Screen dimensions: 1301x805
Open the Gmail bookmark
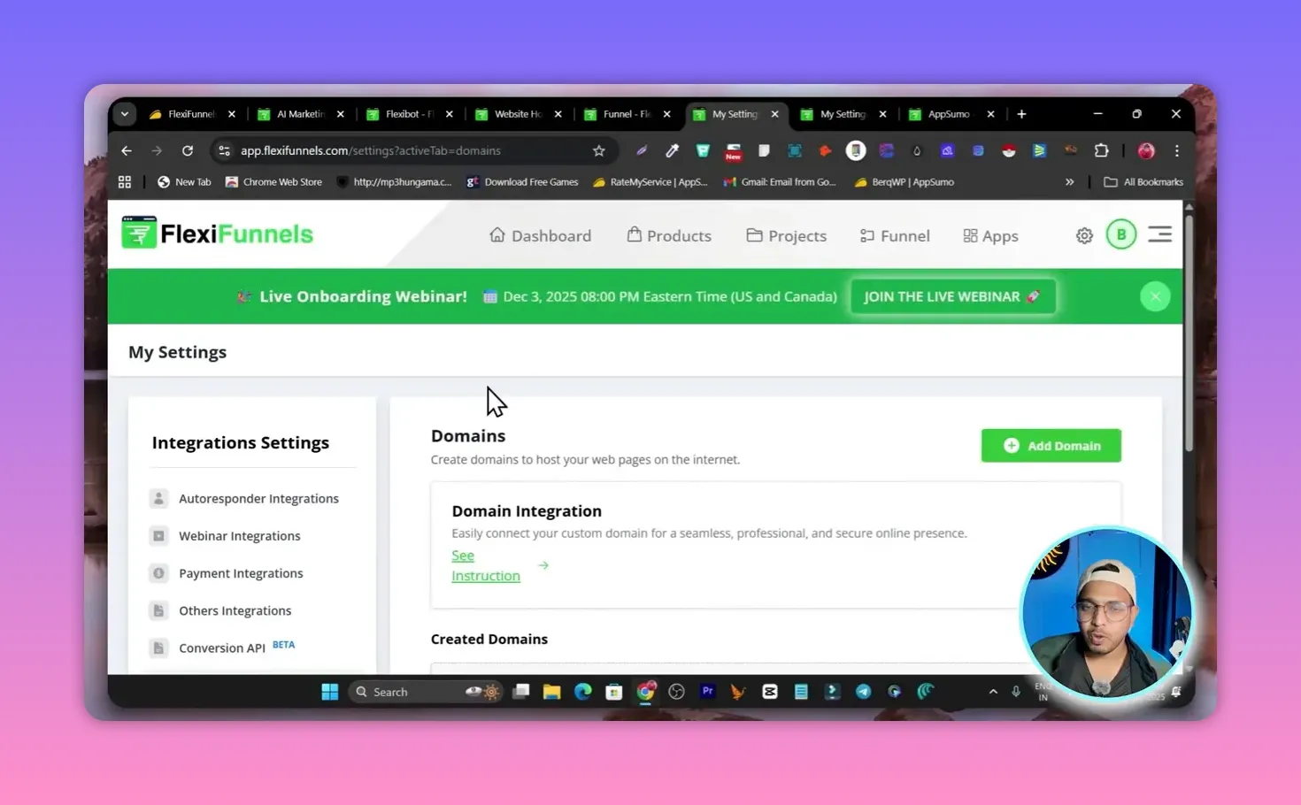(780, 182)
